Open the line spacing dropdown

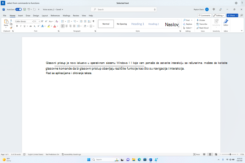click(x=79, y=26)
